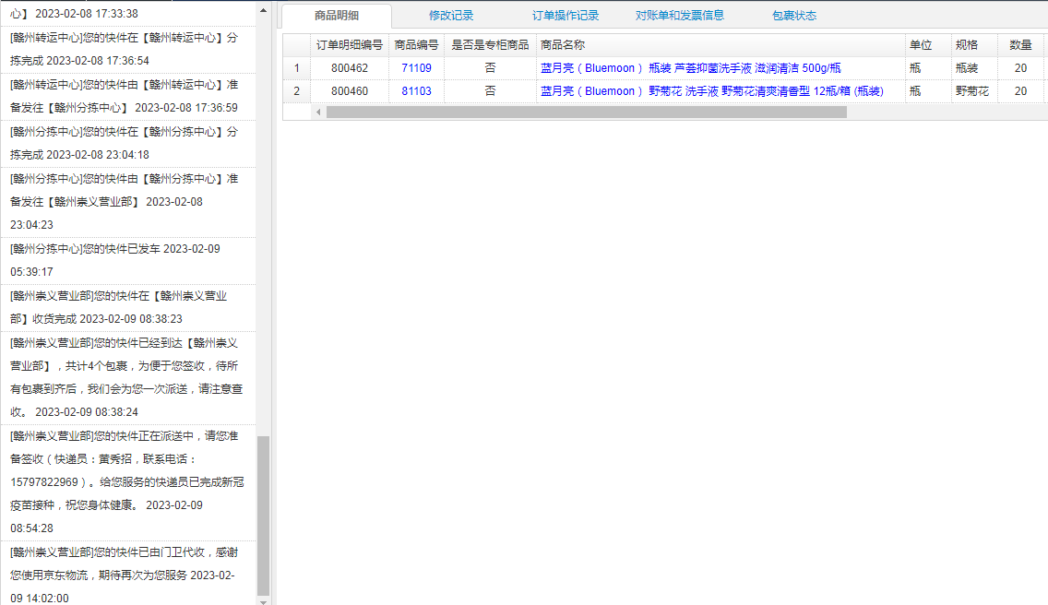
Task: Open the 商品明细 tab
Action: (x=337, y=16)
